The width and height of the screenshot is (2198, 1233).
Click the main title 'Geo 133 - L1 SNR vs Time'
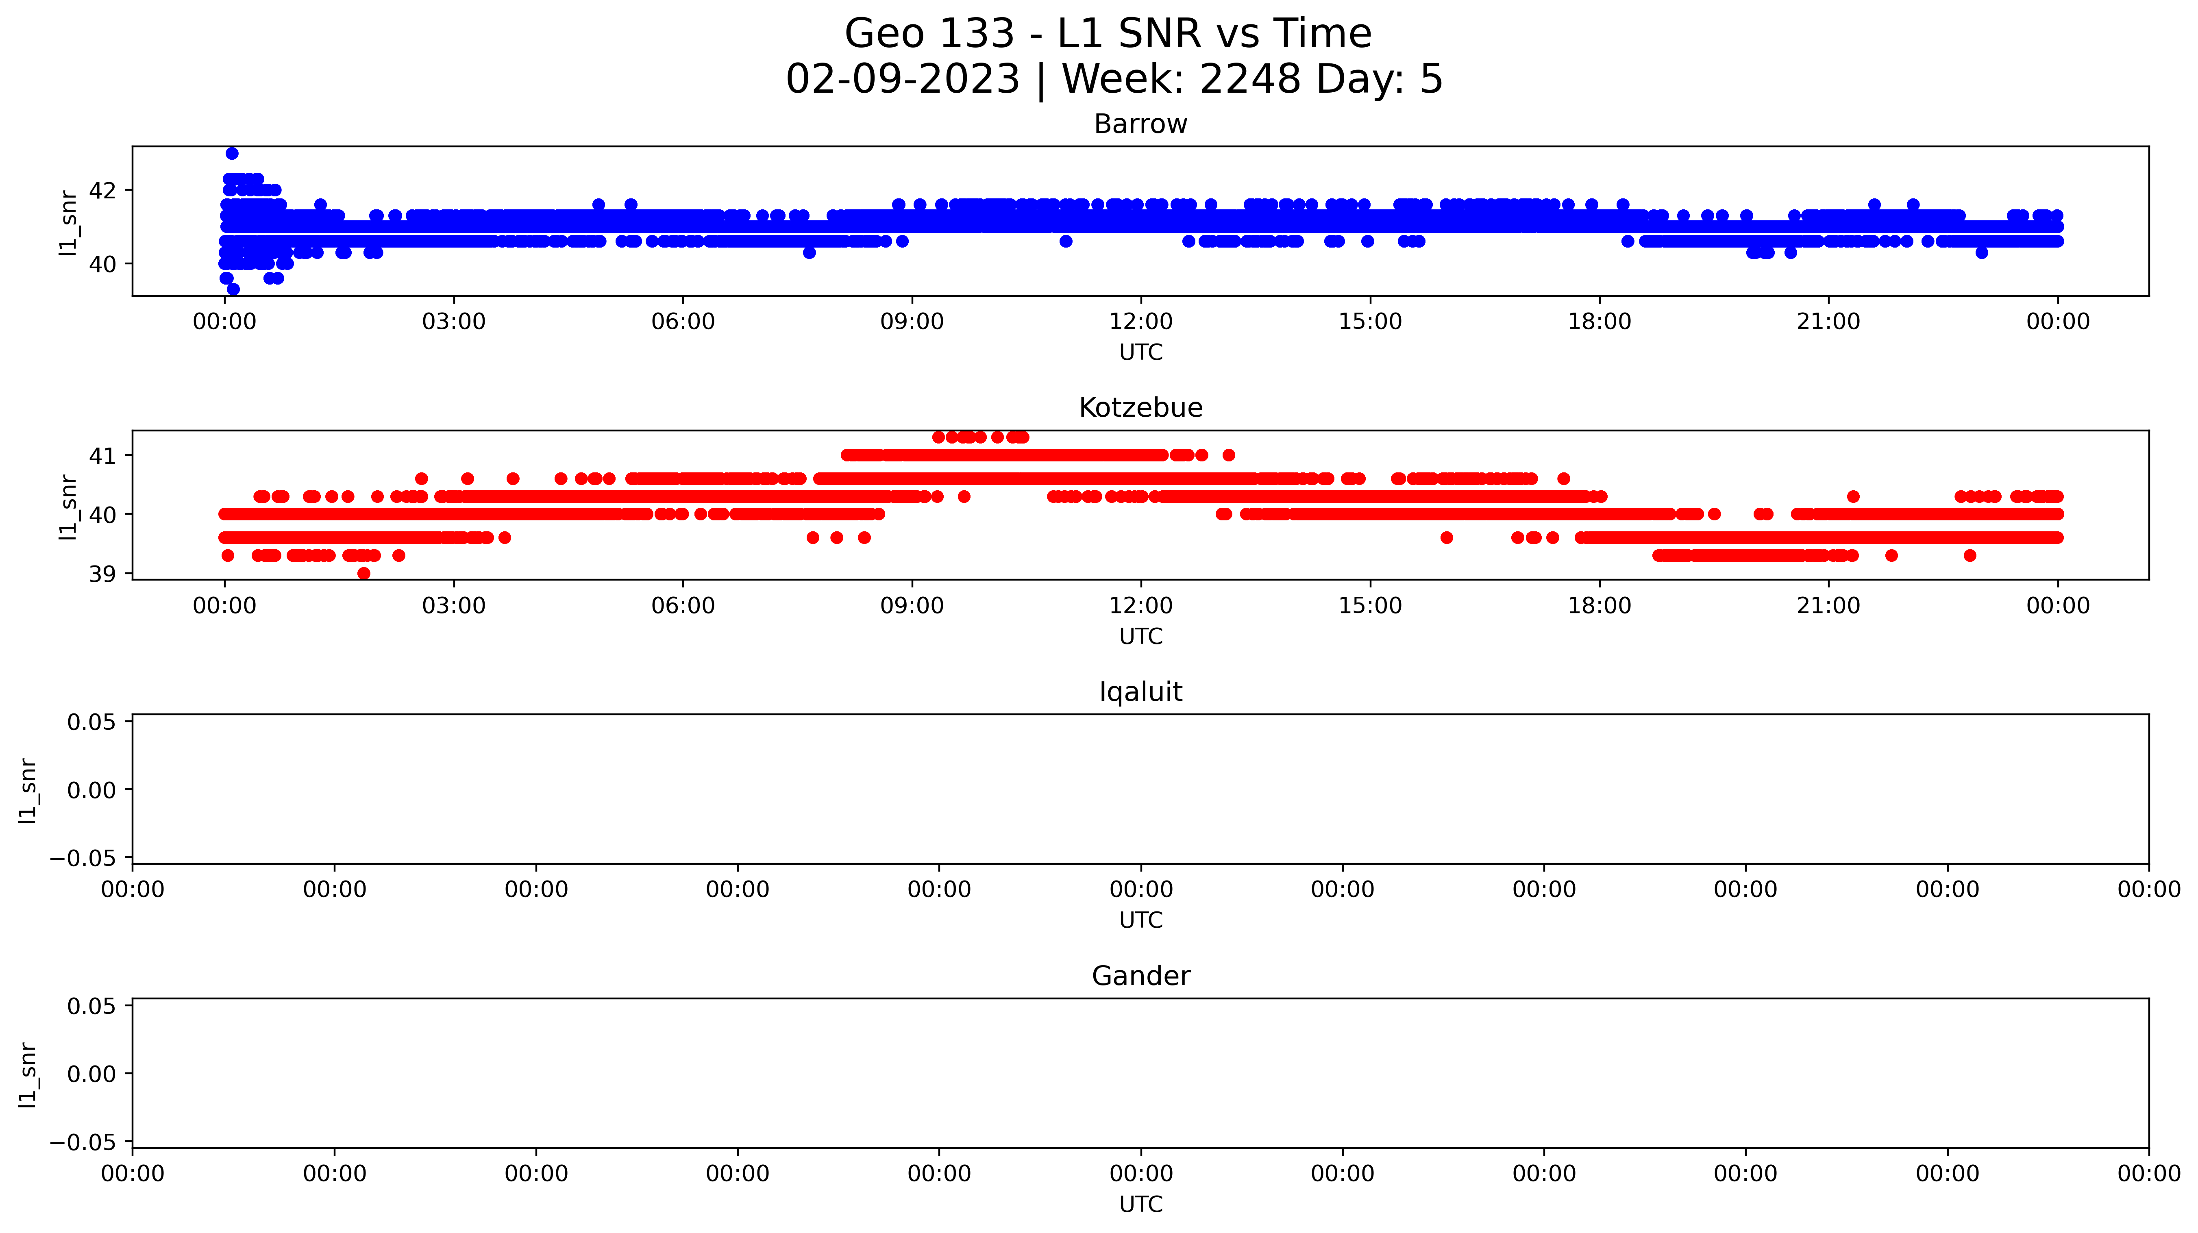click(1108, 34)
